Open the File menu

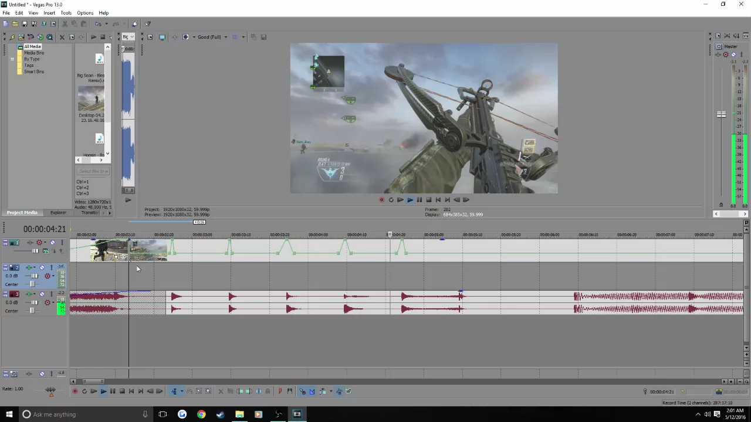pos(6,13)
